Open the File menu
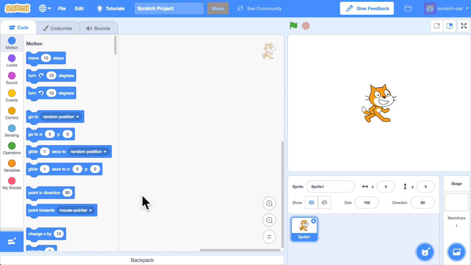This screenshot has height=265, width=471. [x=62, y=8]
